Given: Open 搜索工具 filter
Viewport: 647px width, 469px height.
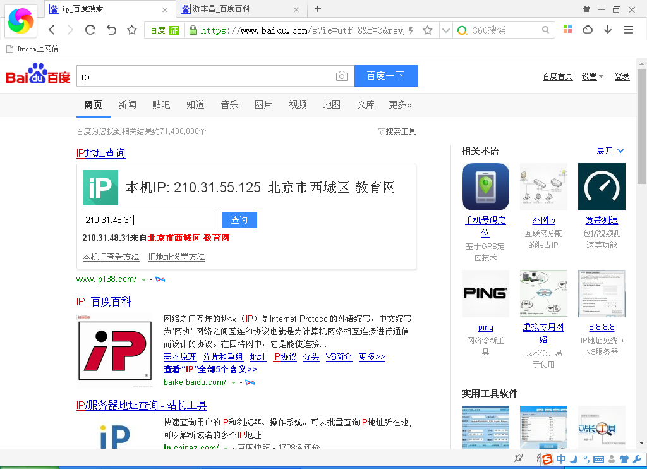Looking at the screenshot, I should (x=397, y=131).
